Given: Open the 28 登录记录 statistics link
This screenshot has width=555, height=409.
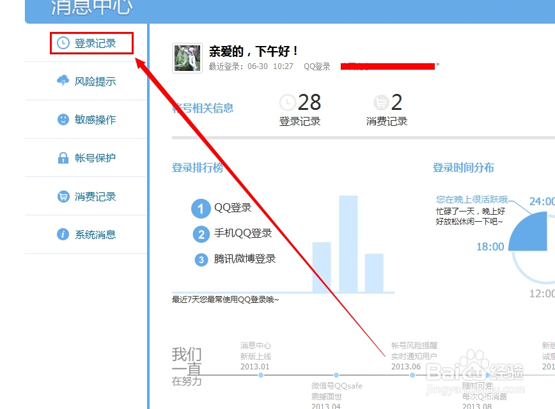Looking at the screenshot, I should coord(301,110).
